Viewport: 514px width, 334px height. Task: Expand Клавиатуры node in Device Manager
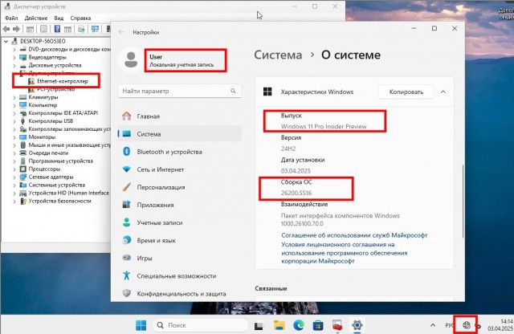click(14, 97)
